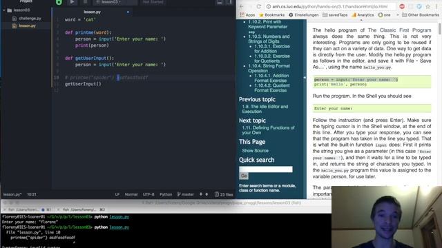Image resolution: width=442 pixels, height=248 pixels.
Task: Open savedTaos bookmark folder
Action: (x=335, y=15)
